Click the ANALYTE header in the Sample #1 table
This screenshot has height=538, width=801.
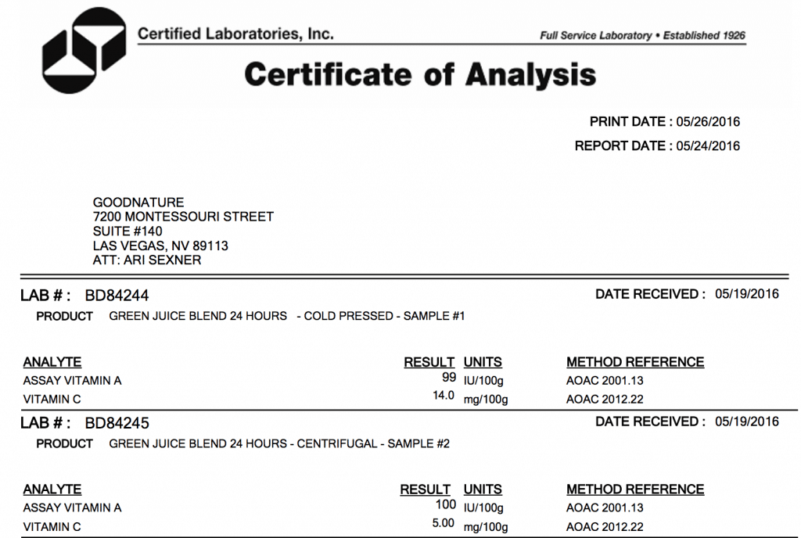click(x=52, y=362)
